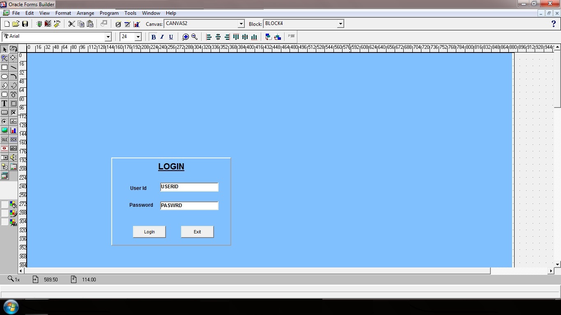
Task: Open the Canvas dropdown showing CANVAS2
Action: click(x=241, y=24)
